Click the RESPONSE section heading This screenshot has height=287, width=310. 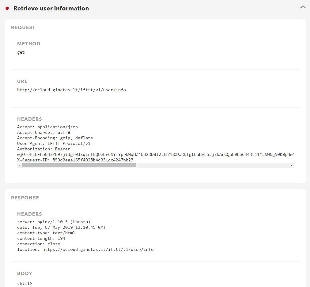(x=25, y=198)
